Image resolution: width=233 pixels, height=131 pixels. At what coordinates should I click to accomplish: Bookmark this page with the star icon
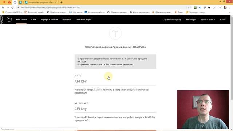tap(189, 8)
